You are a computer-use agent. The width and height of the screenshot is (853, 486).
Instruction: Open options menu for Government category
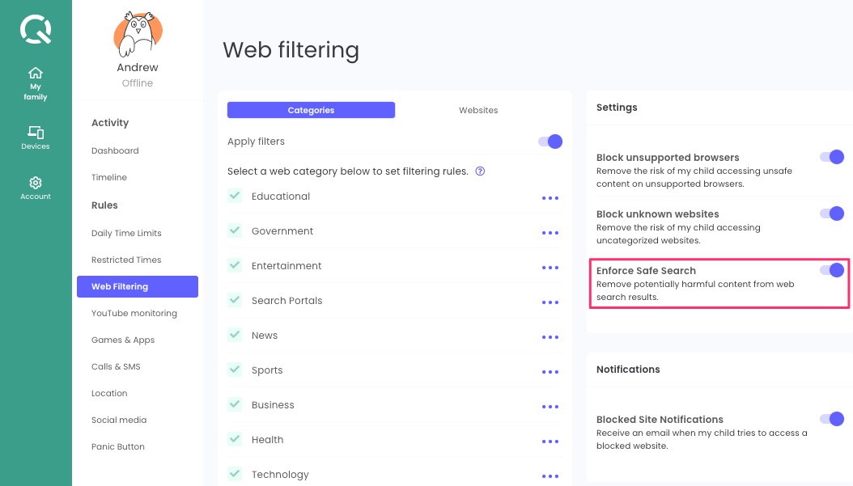[550, 233]
